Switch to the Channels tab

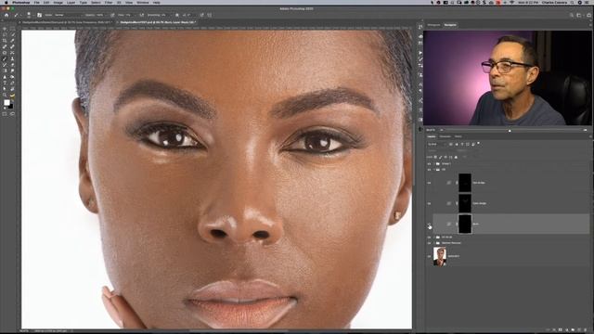[x=445, y=136]
